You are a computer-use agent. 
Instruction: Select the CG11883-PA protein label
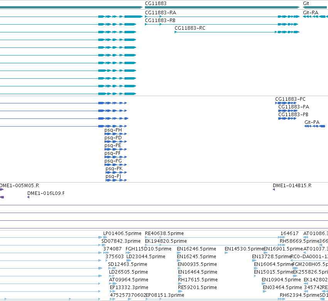pos(293,107)
